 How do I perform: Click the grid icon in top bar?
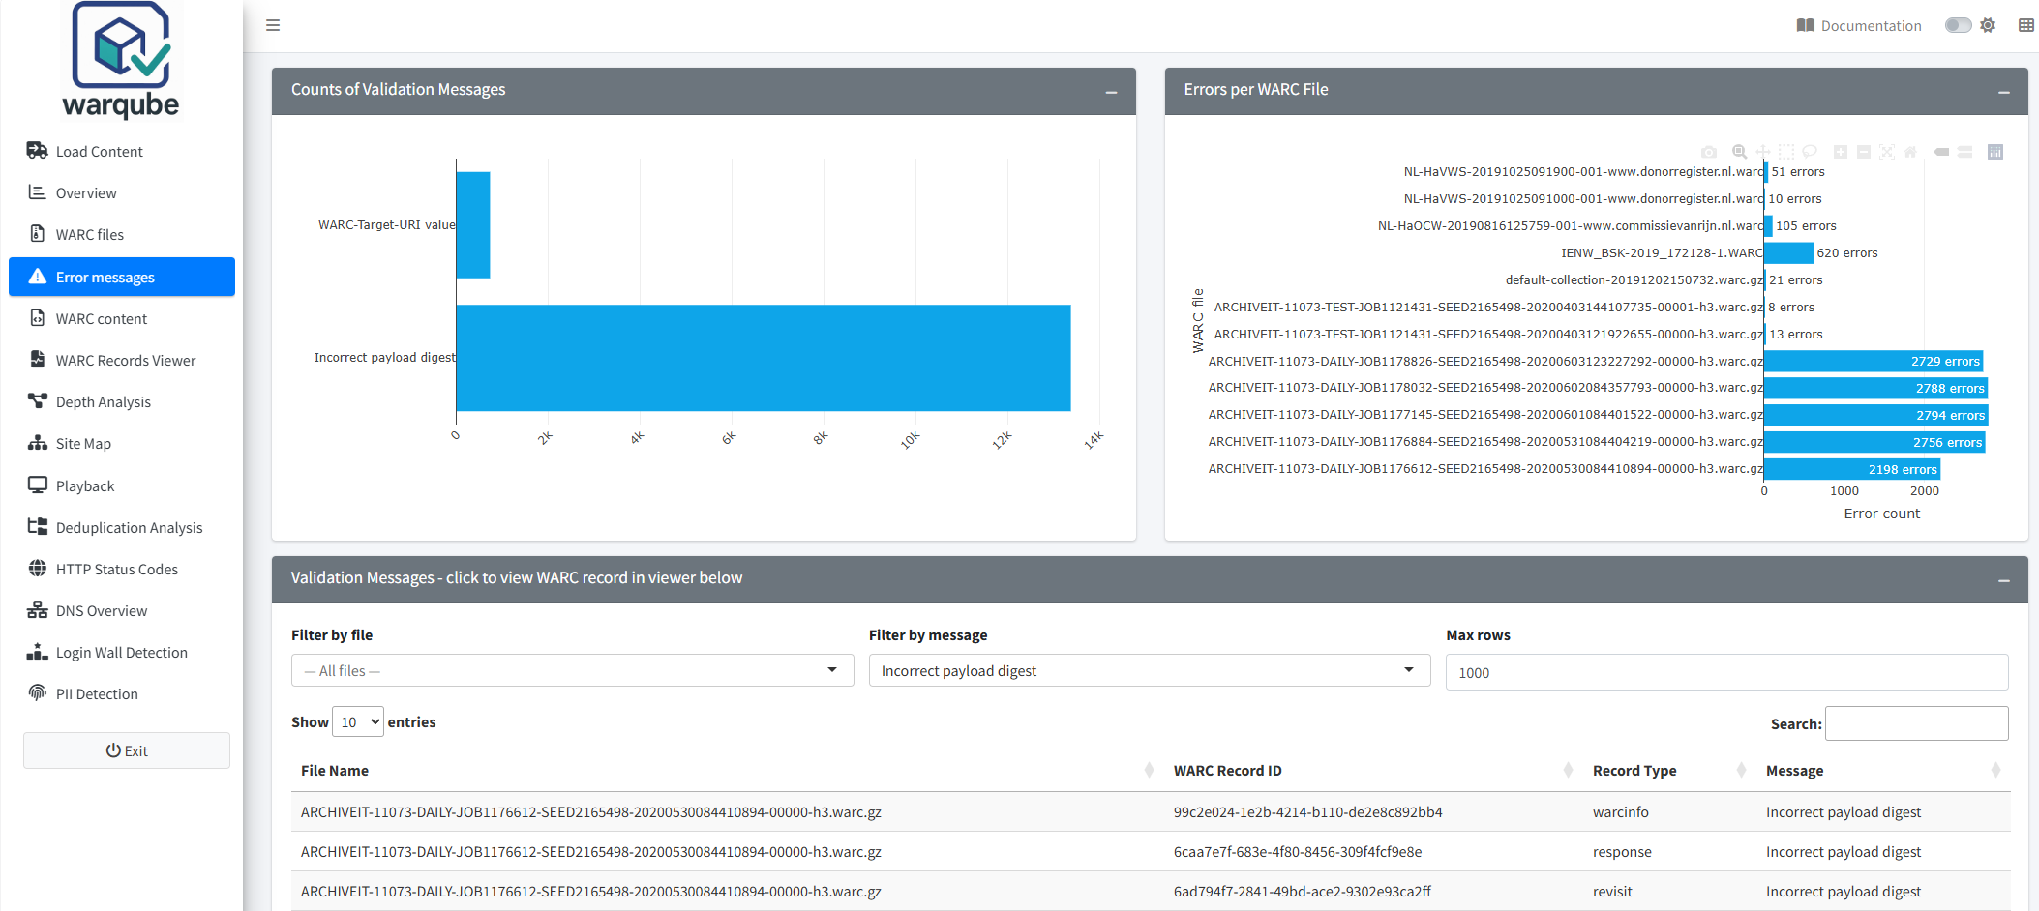tap(2026, 25)
